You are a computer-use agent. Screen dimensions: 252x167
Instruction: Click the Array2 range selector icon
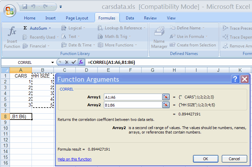coord(166,105)
